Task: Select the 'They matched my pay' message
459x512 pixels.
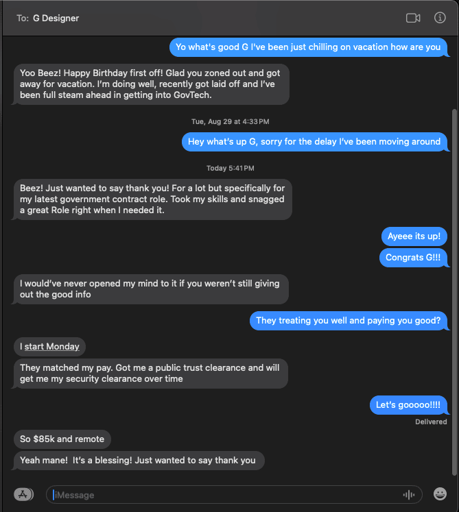Action: click(x=151, y=373)
